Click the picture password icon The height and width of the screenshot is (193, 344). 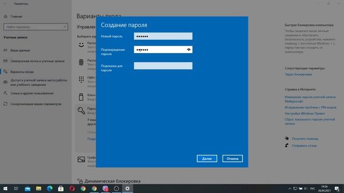(x=81, y=159)
